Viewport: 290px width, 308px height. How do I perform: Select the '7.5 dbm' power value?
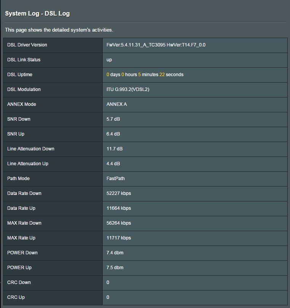[115, 268]
